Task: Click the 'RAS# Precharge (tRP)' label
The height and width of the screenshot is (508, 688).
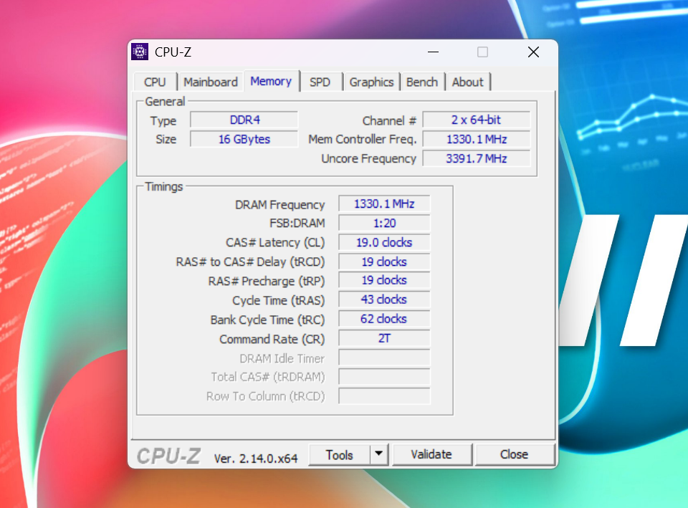Action: tap(267, 281)
